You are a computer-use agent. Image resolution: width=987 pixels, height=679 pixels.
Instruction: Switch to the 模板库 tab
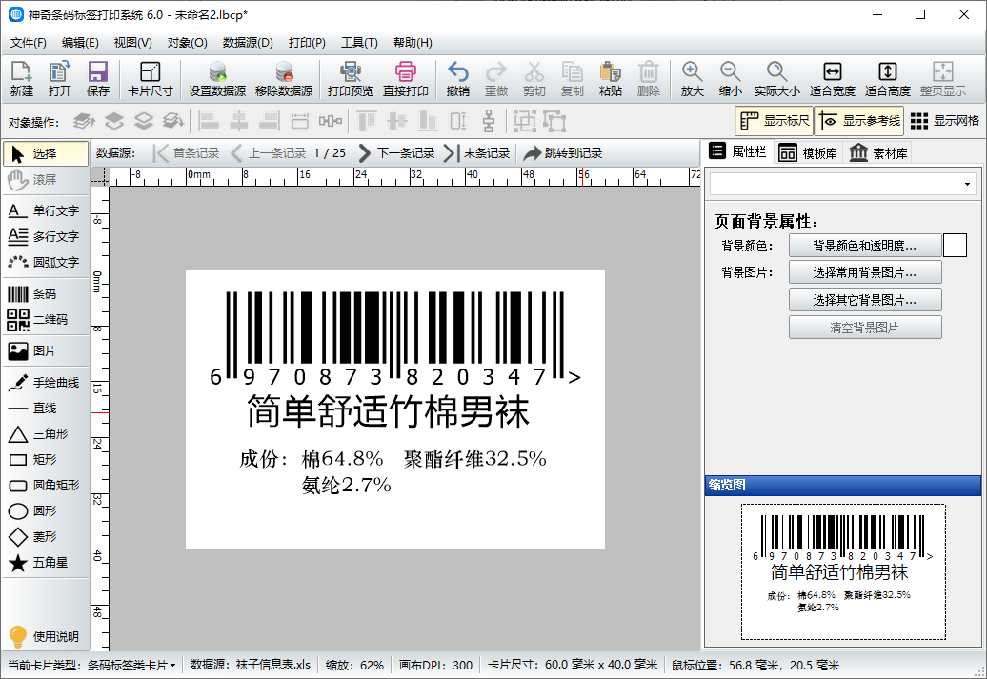point(808,153)
